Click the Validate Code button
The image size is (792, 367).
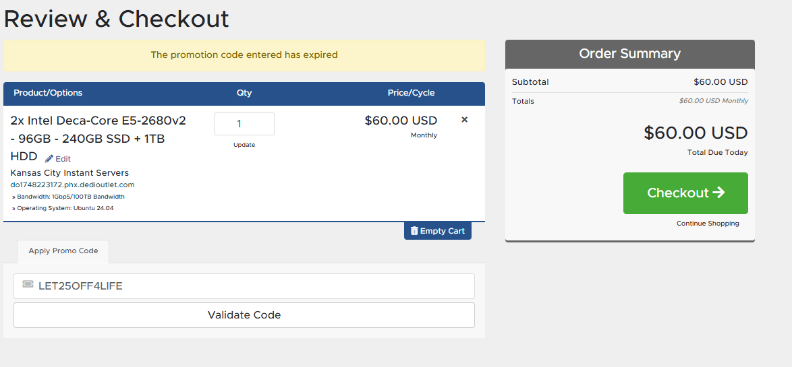pos(244,315)
